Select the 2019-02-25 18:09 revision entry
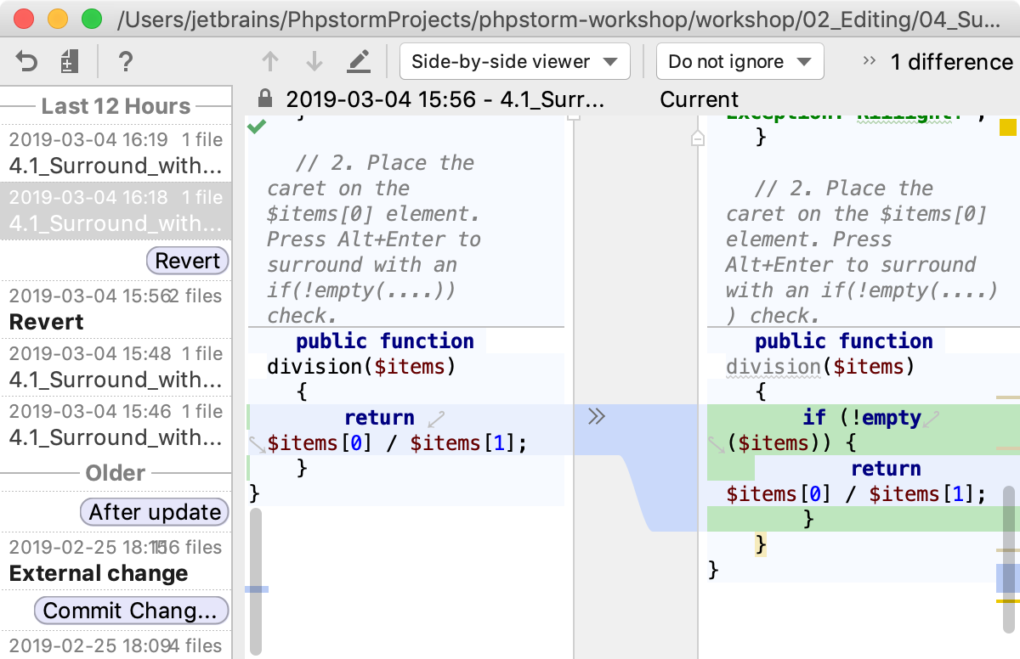The image size is (1020, 659). (116, 645)
